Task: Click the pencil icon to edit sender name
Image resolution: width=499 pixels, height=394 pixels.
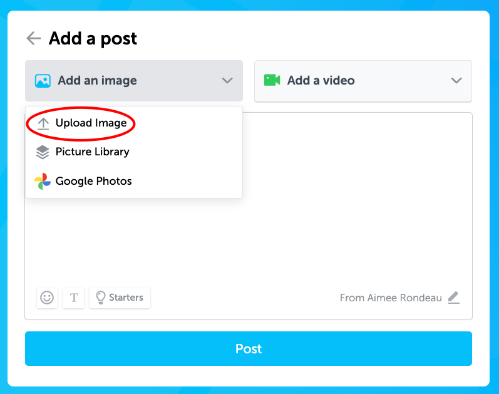Action: click(x=454, y=298)
